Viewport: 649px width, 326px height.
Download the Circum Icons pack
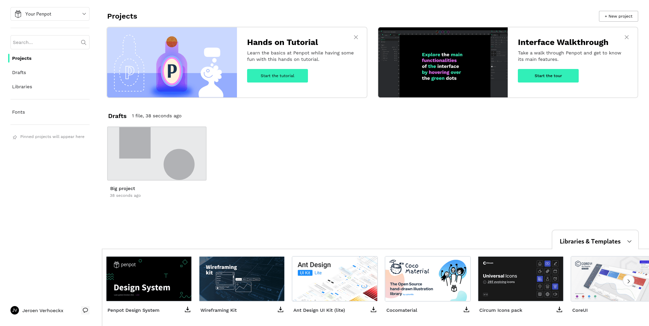(x=559, y=309)
